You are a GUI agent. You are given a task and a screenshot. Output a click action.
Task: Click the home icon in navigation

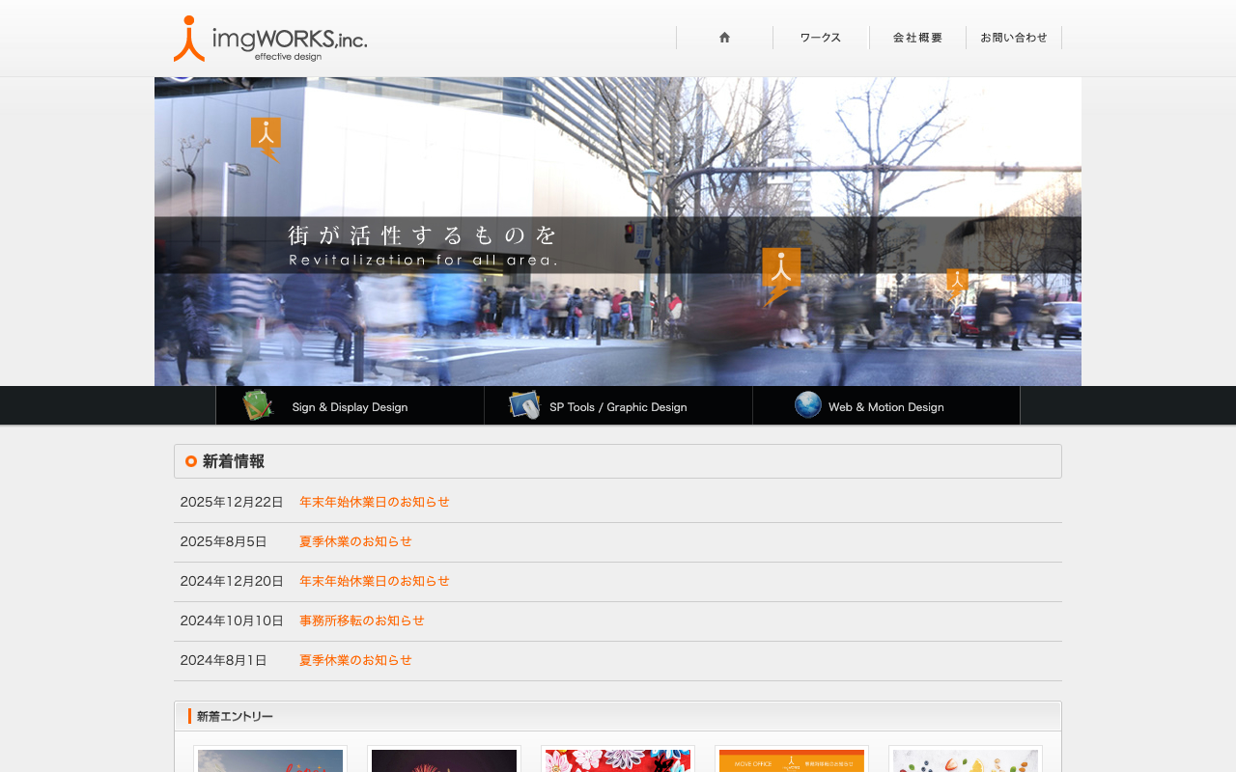[x=724, y=38]
